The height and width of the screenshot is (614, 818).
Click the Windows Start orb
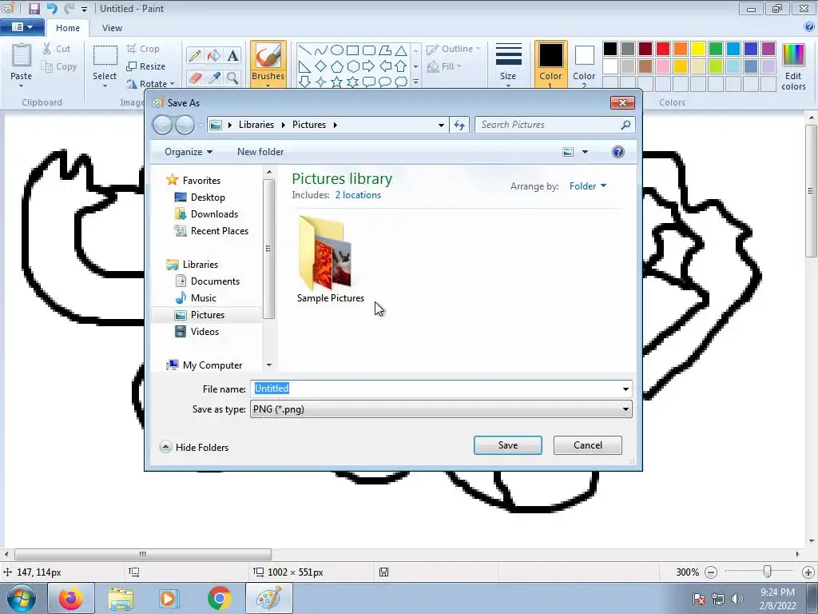pyautogui.click(x=21, y=598)
